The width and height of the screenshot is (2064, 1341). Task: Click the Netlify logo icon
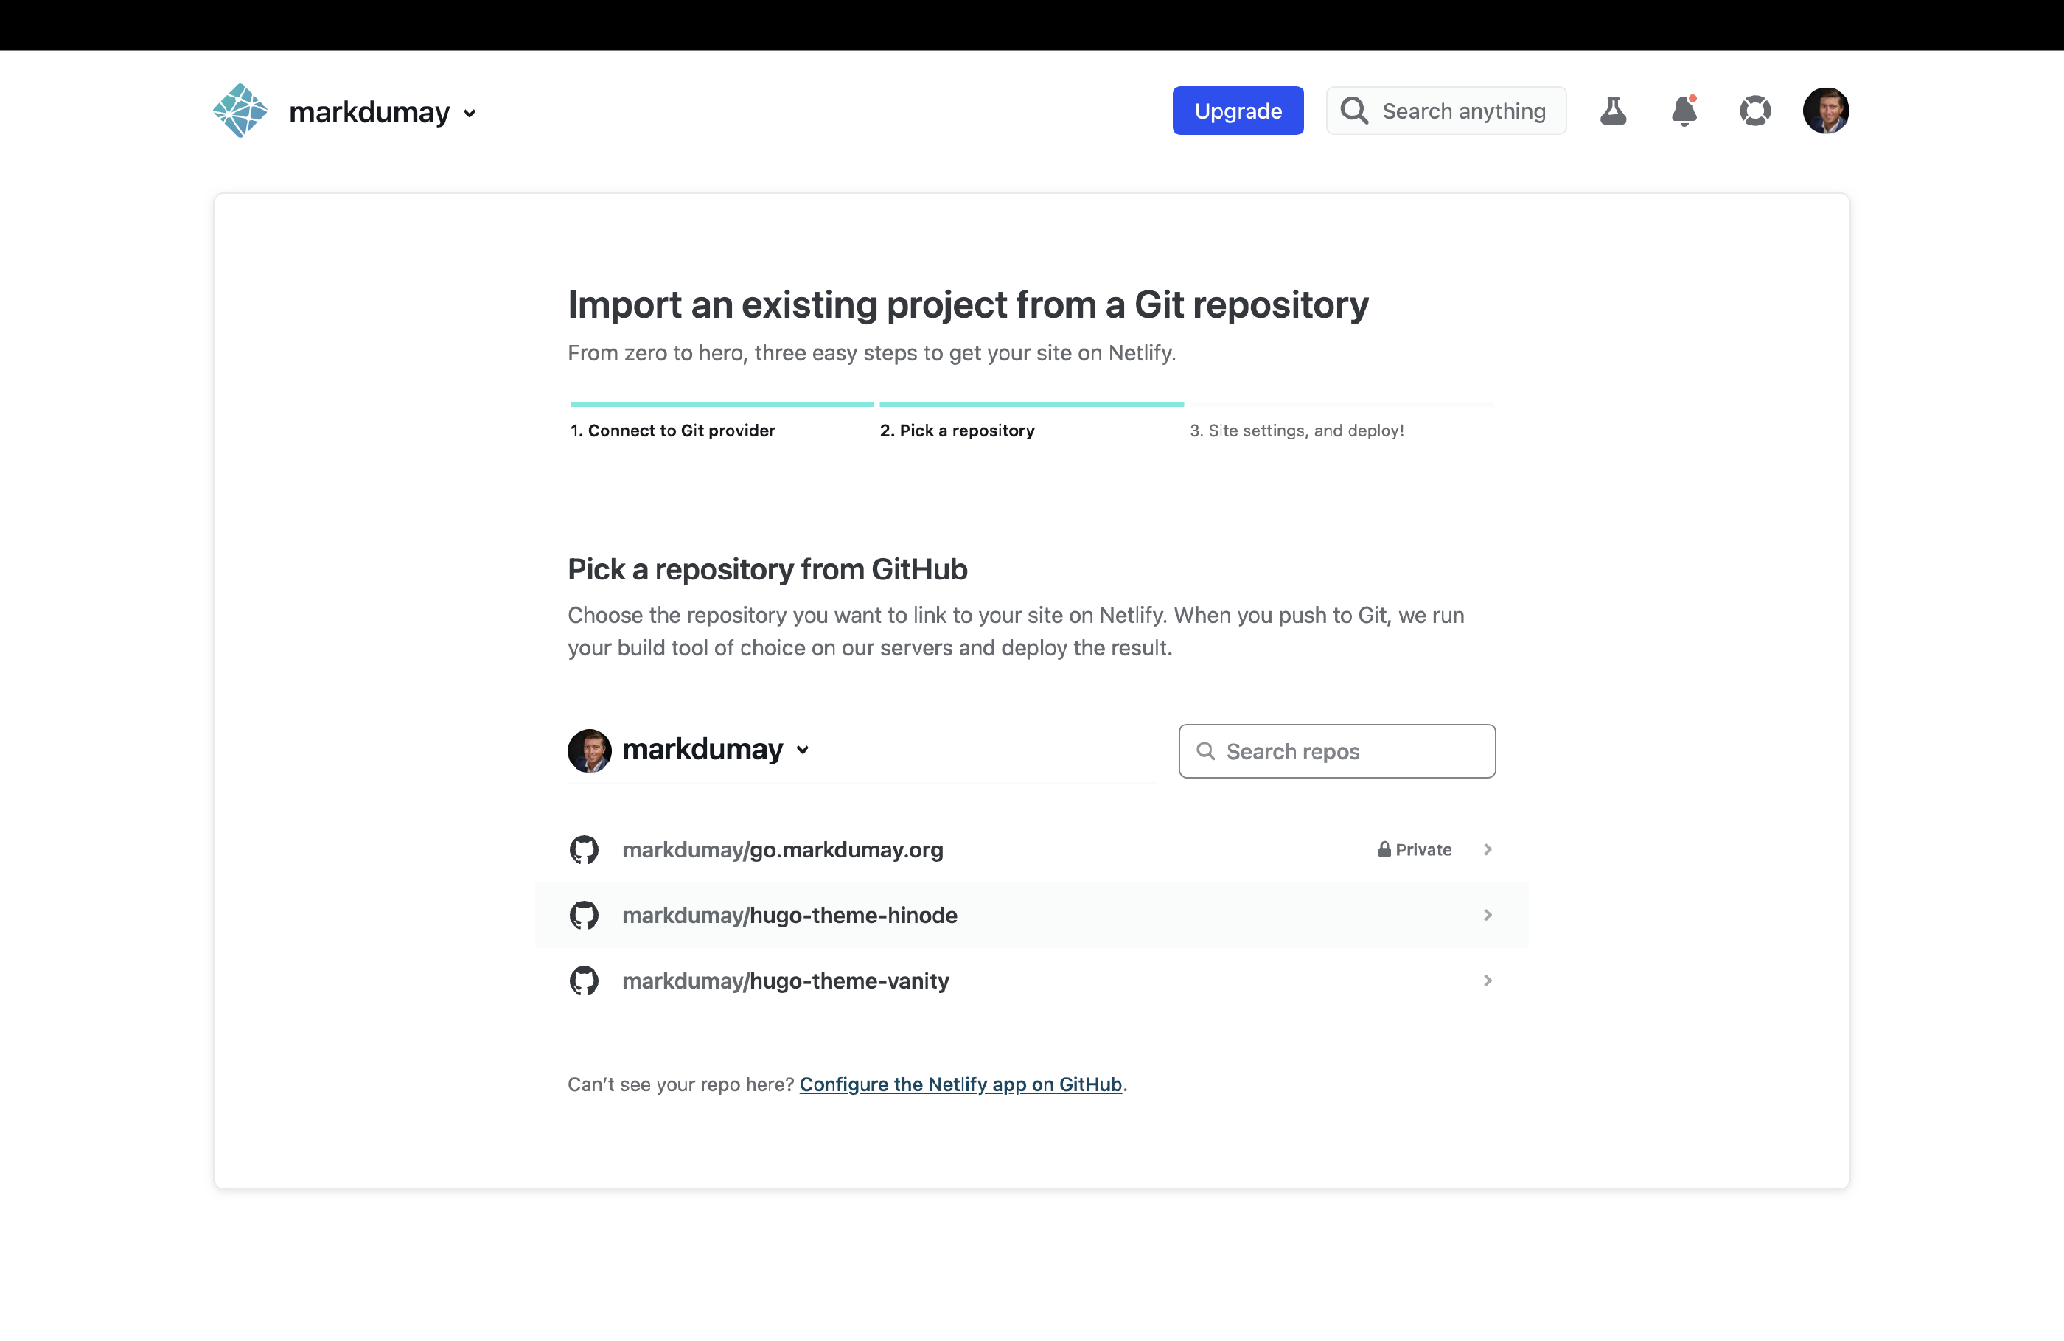click(240, 111)
